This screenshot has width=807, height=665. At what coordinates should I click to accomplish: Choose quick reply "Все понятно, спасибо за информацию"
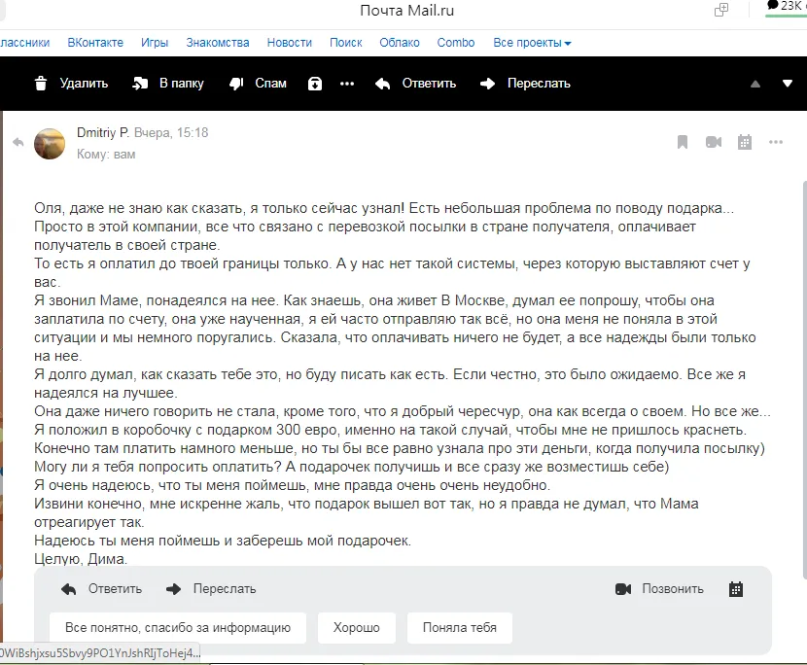coord(178,628)
